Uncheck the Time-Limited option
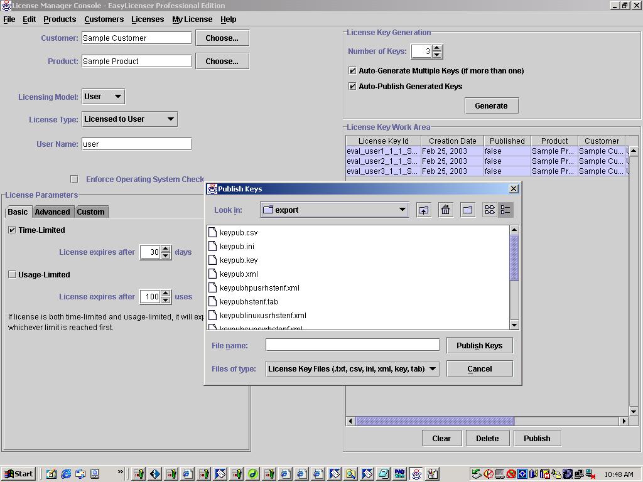 click(13, 230)
